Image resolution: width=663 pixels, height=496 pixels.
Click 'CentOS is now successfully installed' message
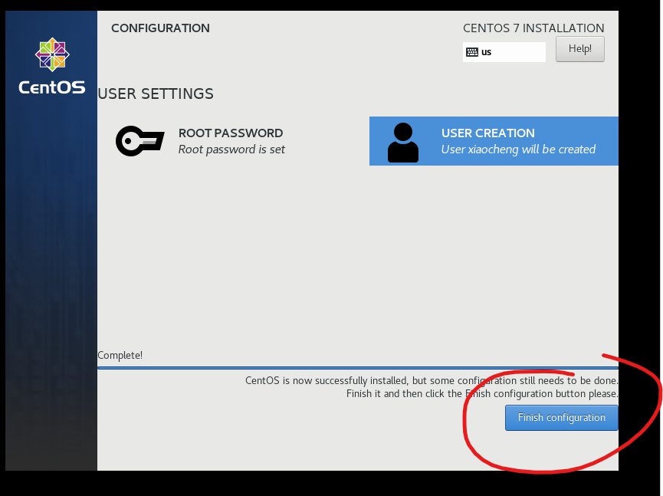coord(432,380)
